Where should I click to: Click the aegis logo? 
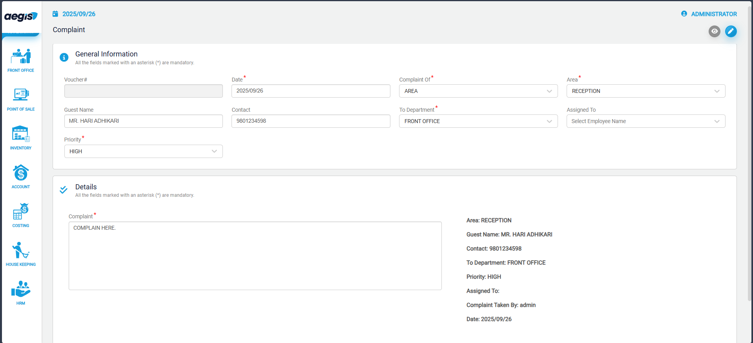[21, 16]
